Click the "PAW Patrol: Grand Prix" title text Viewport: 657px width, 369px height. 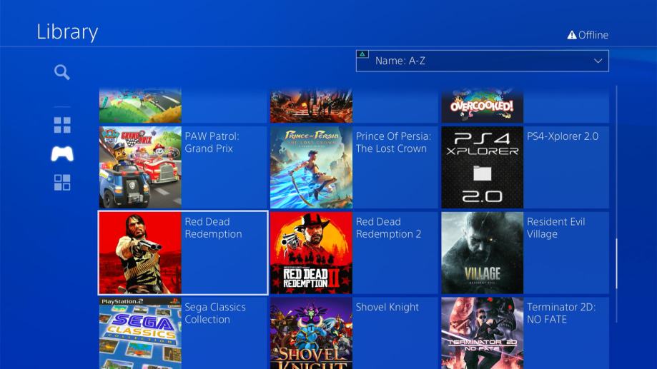coord(212,142)
